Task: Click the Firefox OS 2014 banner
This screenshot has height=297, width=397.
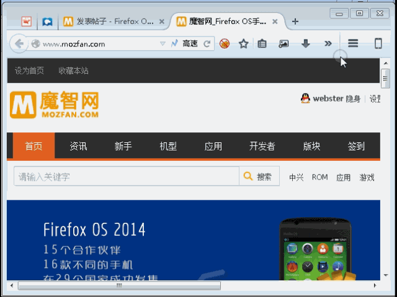Action: tap(194, 240)
